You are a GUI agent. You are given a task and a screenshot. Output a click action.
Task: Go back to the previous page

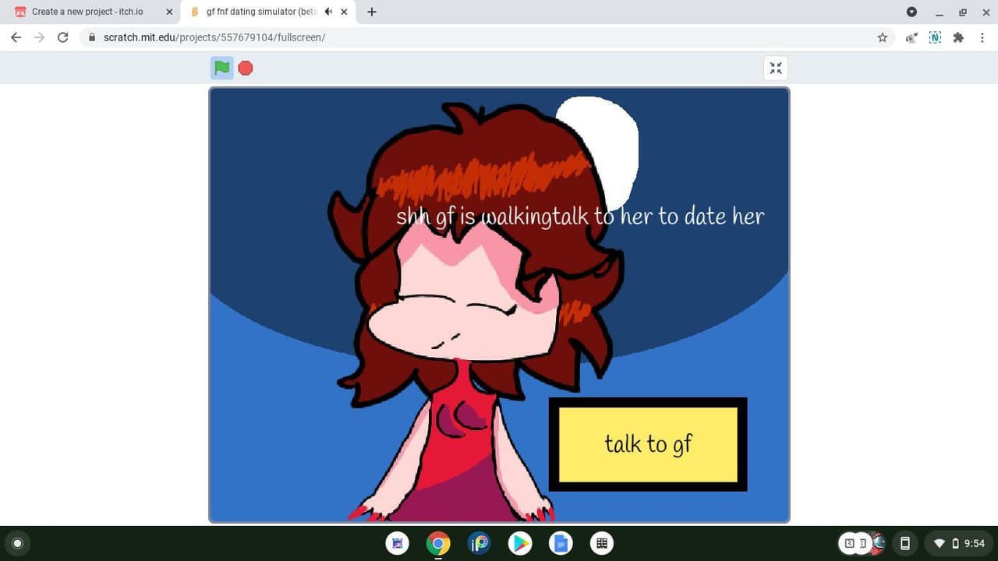(16, 37)
